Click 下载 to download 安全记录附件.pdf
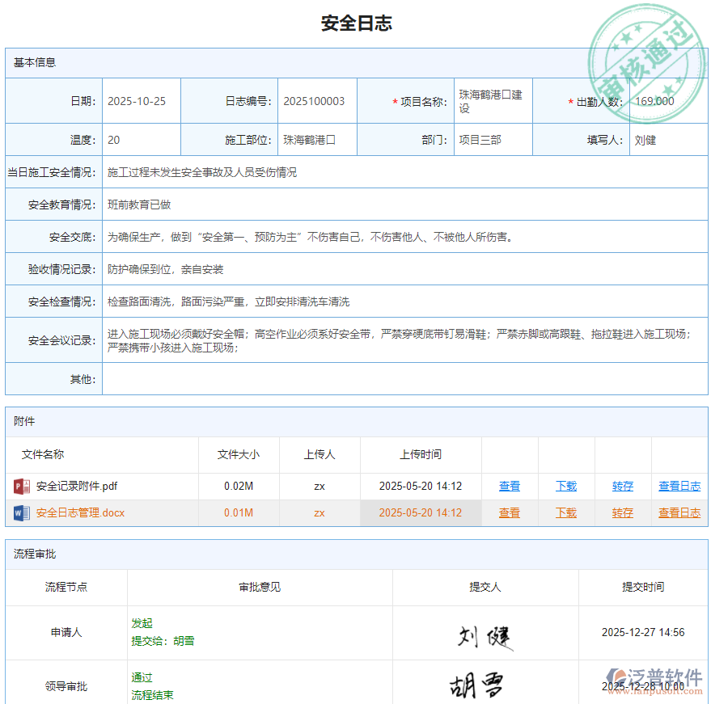The height and width of the screenshot is (704, 711). [565, 486]
